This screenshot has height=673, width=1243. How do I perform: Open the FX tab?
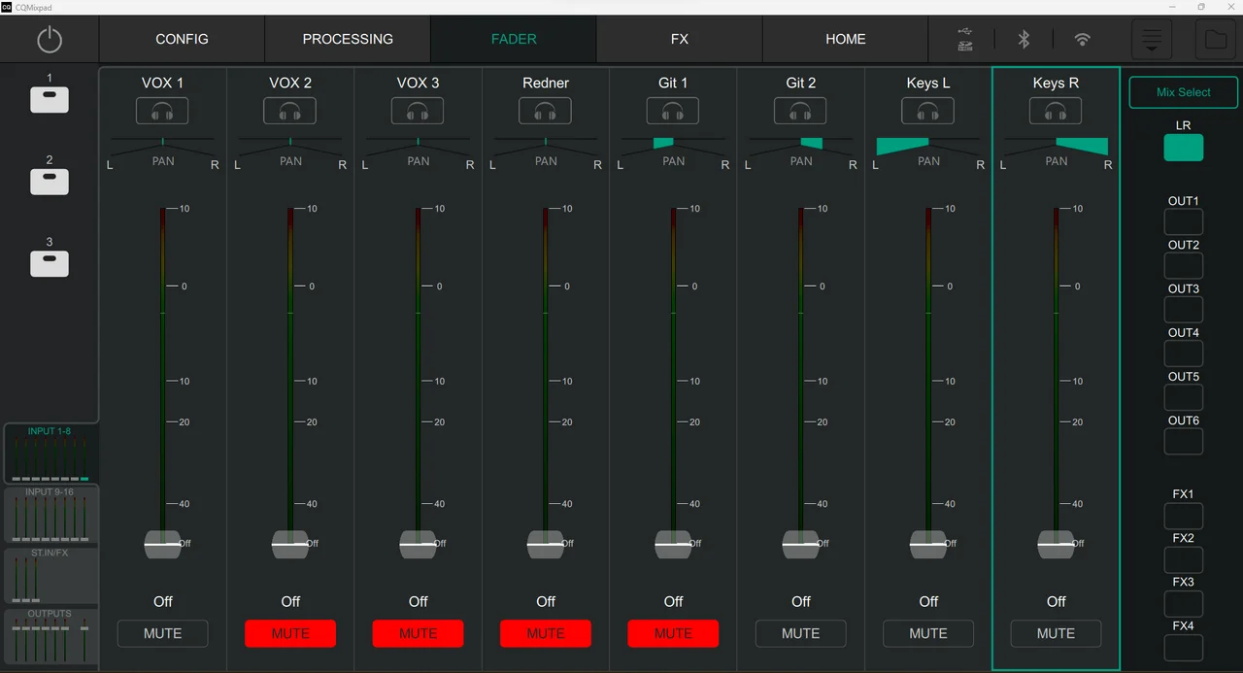point(679,39)
